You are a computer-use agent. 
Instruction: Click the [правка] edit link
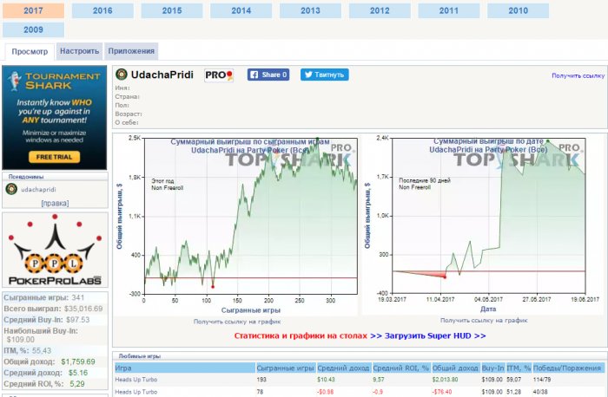(55, 203)
